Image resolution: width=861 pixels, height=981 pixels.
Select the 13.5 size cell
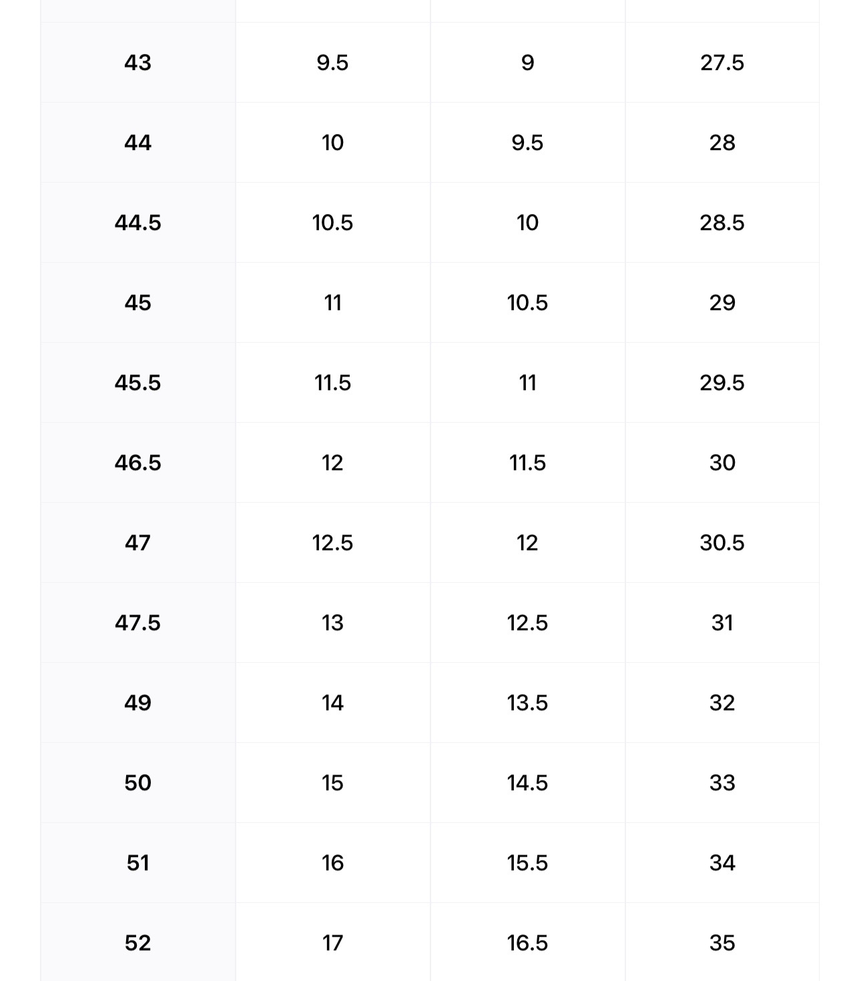tap(527, 703)
